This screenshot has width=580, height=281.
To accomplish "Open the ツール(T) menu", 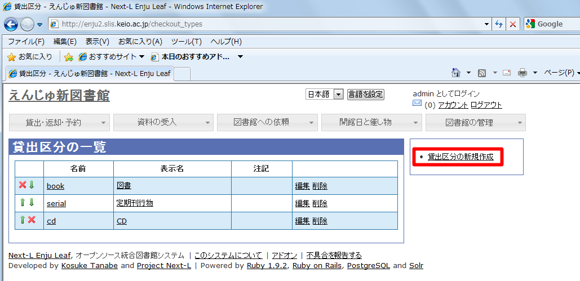I will 187,42.
